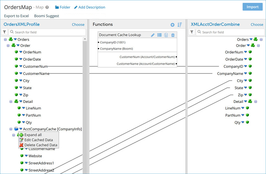The image size is (266, 174).
Task: Open the Folder selector next to OrdersMap
Action: point(62,7)
